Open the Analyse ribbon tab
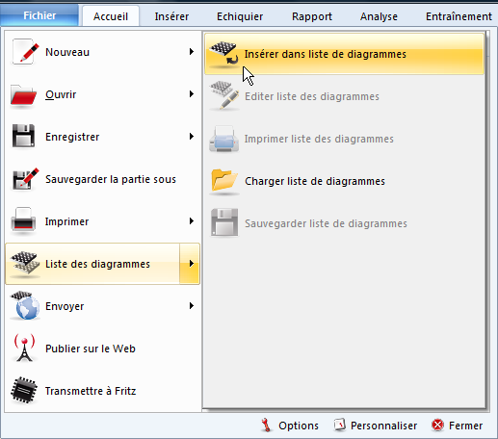This screenshot has height=439, width=498. 379,16
